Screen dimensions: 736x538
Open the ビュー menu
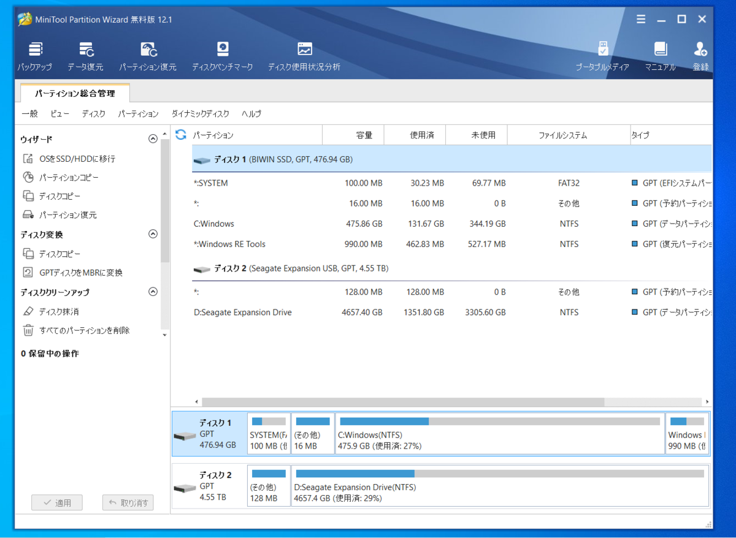(59, 114)
